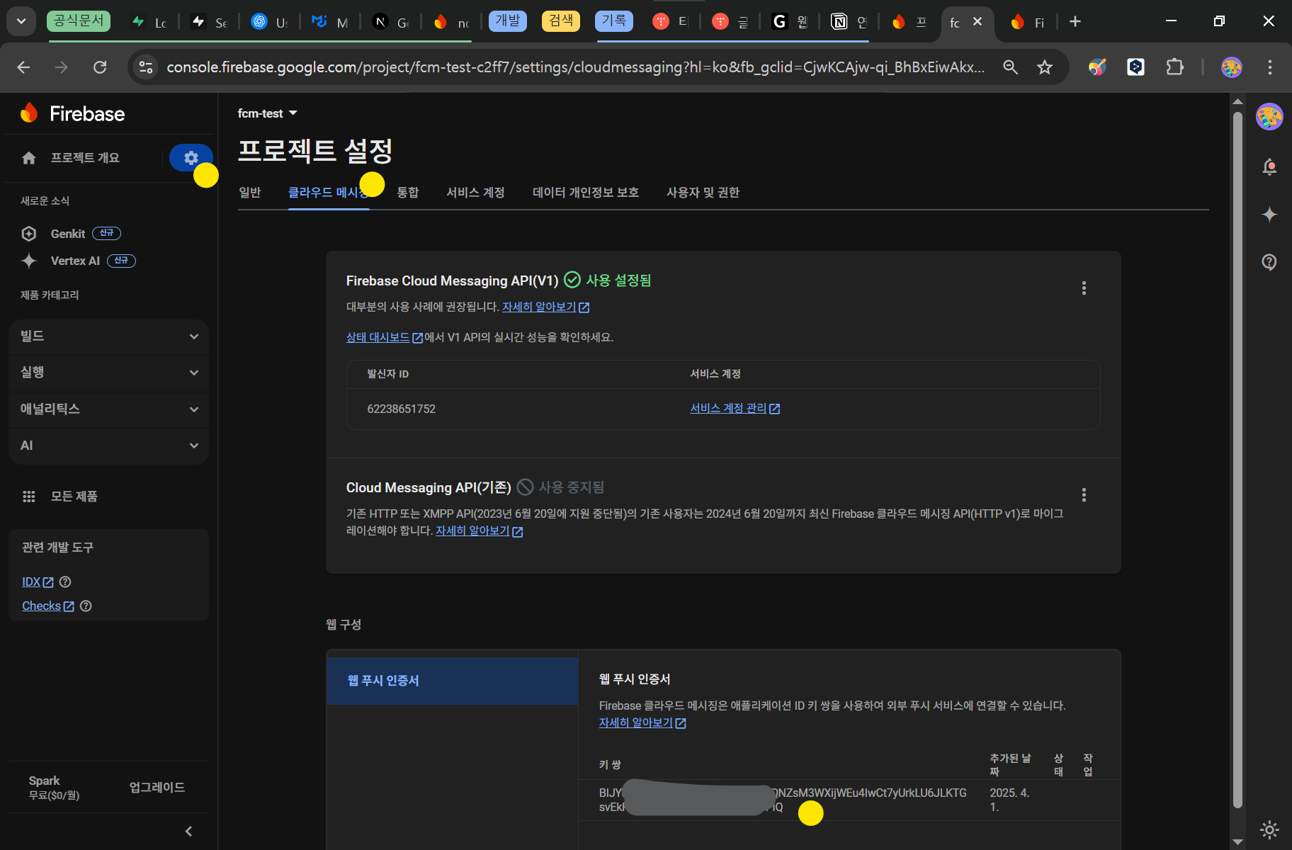View site information icon in address bar

point(146,67)
